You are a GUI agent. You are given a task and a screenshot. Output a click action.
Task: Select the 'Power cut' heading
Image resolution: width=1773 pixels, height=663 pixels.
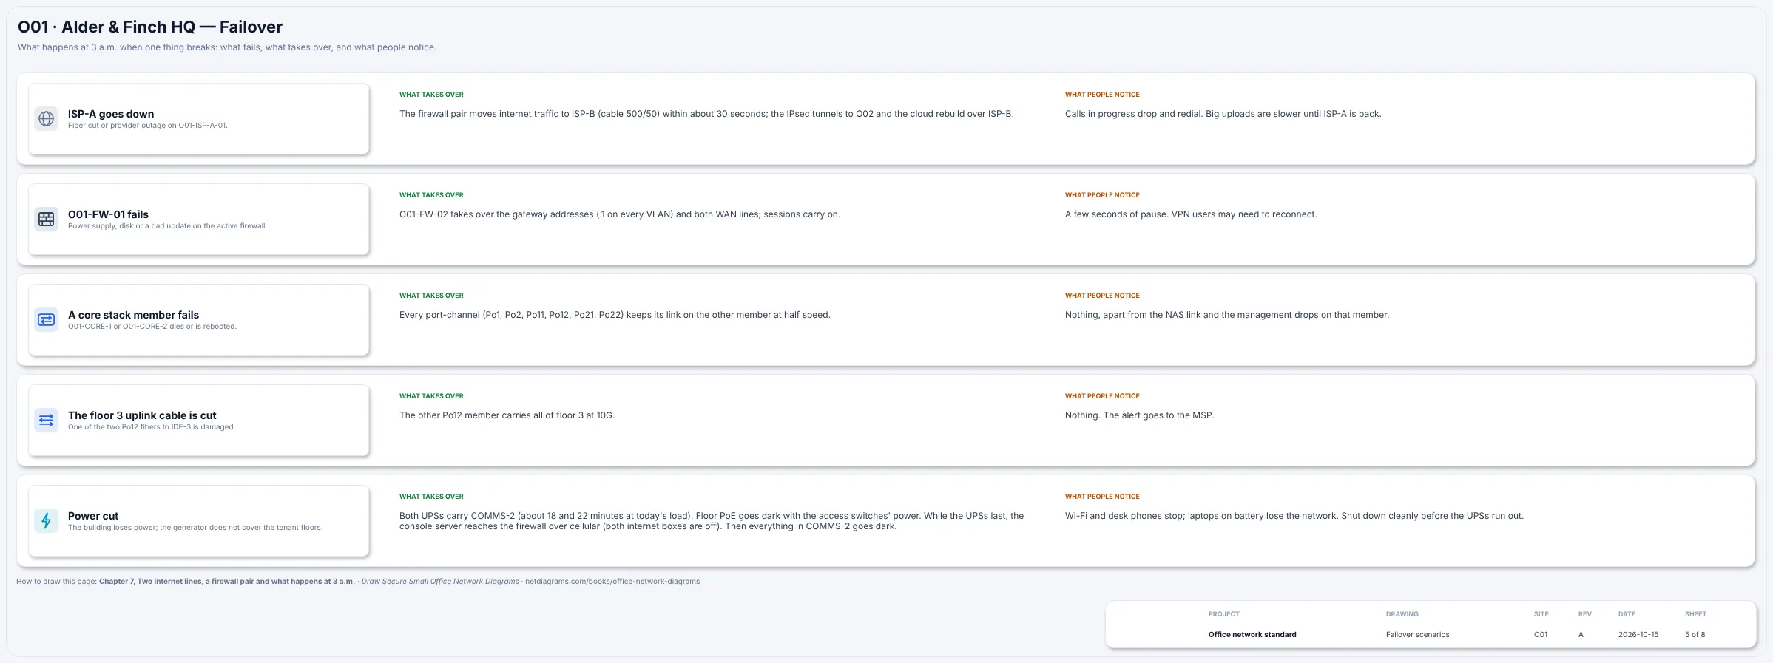point(93,516)
